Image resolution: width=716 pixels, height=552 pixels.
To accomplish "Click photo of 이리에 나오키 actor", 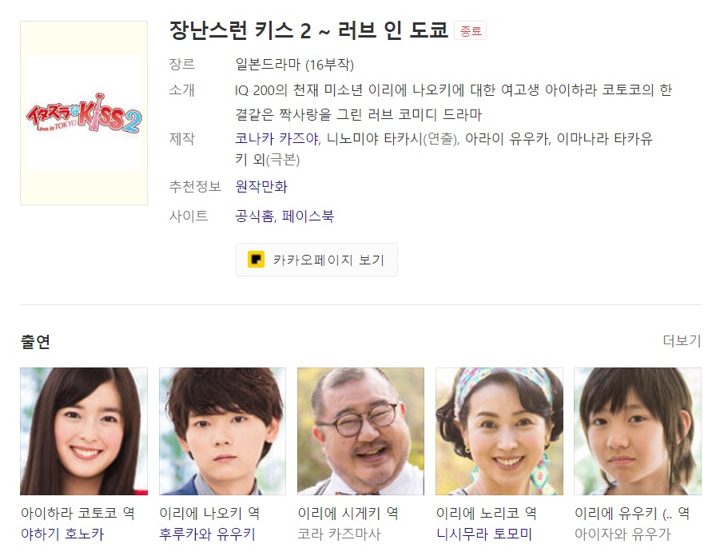I will tap(222, 431).
